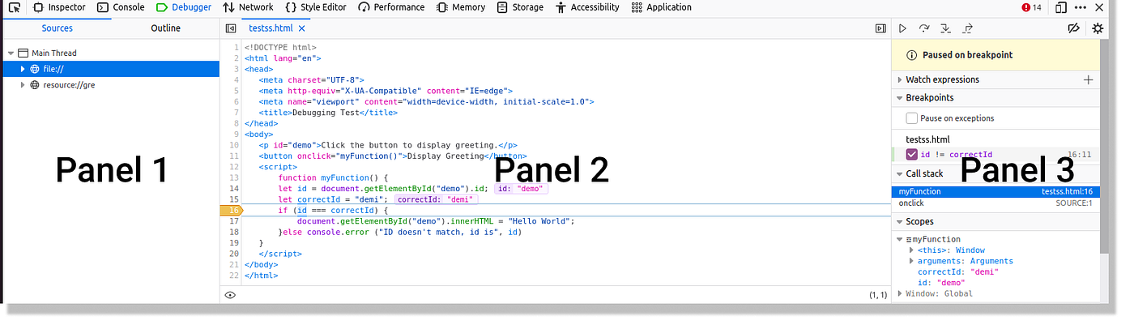This screenshot has height=329, width=1134.
Task: Expand the <this>: Window scope entry
Action: click(911, 250)
